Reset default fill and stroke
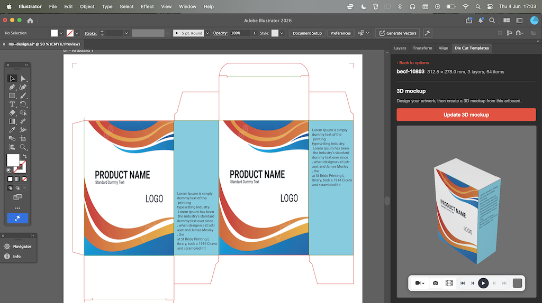Viewport: 542px width, 303px height. pos(9,171)
